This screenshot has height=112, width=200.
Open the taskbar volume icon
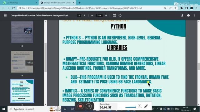(172, 109)
